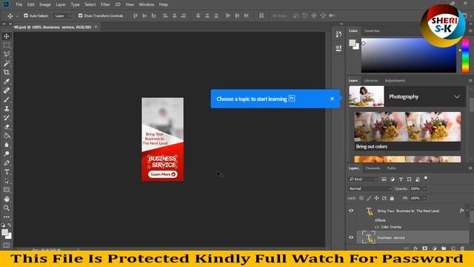This screenshot has height=267, width=474.
Task: Toggle Color Overlay effect visibility
Action: pos(377,227)
